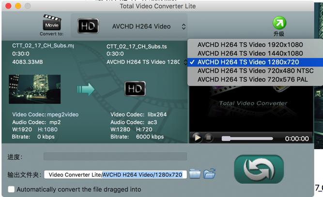The width and height of the screenshot is (323, 197).
Task: Click the 4083.33MB file size text
Action: [x=28, y=62]
